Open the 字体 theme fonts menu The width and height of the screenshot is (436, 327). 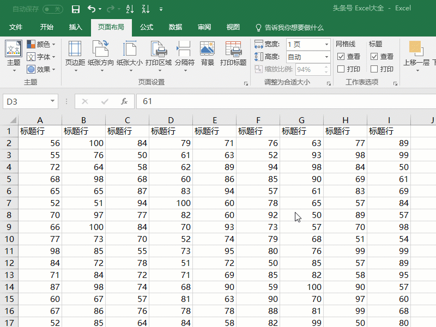(41, 57)
